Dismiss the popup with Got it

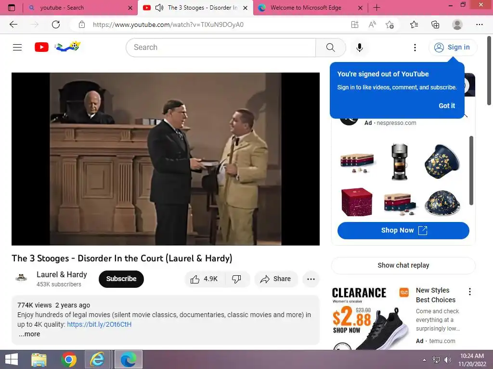tap(447, 106)
